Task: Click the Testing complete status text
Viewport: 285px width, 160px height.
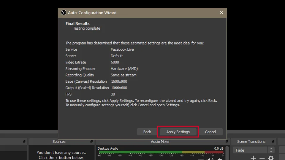Action: (86, 28)
